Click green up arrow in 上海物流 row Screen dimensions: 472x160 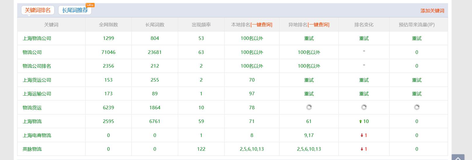(360, 122)
